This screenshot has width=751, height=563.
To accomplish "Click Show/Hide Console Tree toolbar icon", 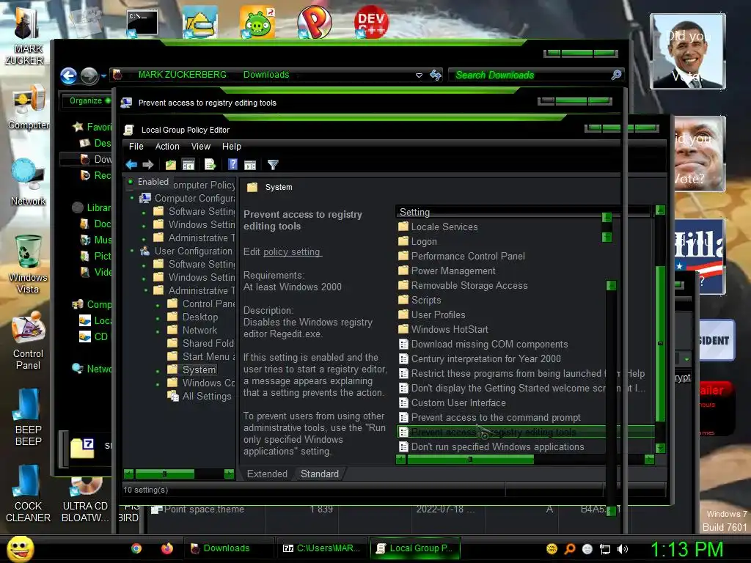I will pos(188,165).
